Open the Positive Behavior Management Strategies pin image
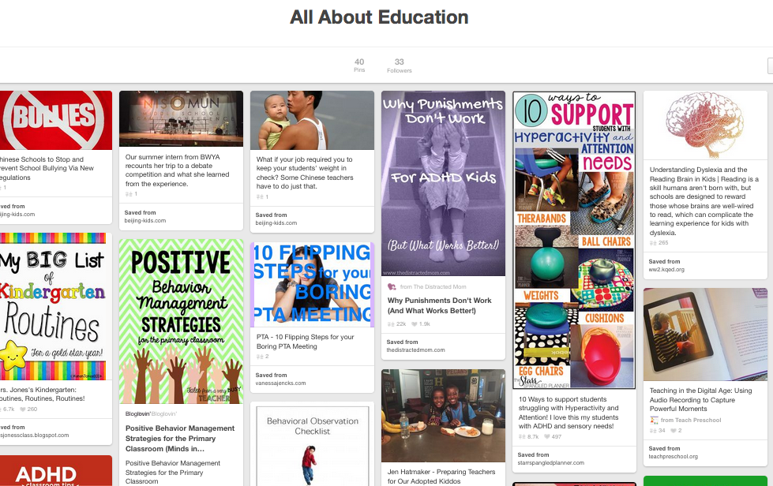This screenshot has height=486, width=773. point(181,322)
